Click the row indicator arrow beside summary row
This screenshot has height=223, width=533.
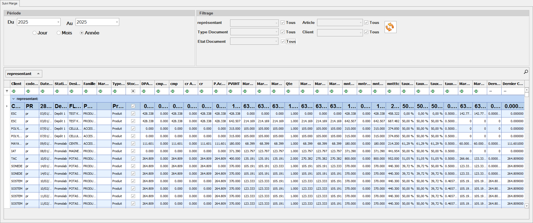pos(7,106)
